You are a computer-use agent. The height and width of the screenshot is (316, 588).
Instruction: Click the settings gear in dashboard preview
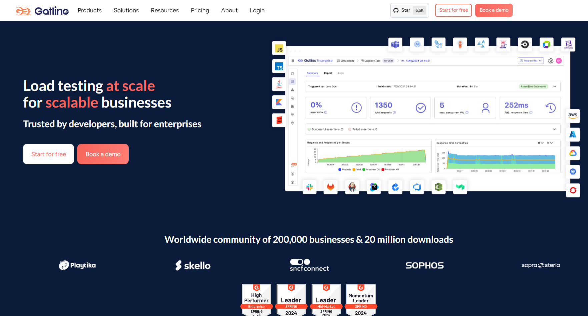pyautogui.click(x=551, y=61)
